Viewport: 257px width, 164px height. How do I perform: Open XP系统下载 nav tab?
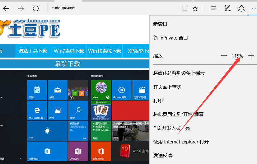[136, 51]
